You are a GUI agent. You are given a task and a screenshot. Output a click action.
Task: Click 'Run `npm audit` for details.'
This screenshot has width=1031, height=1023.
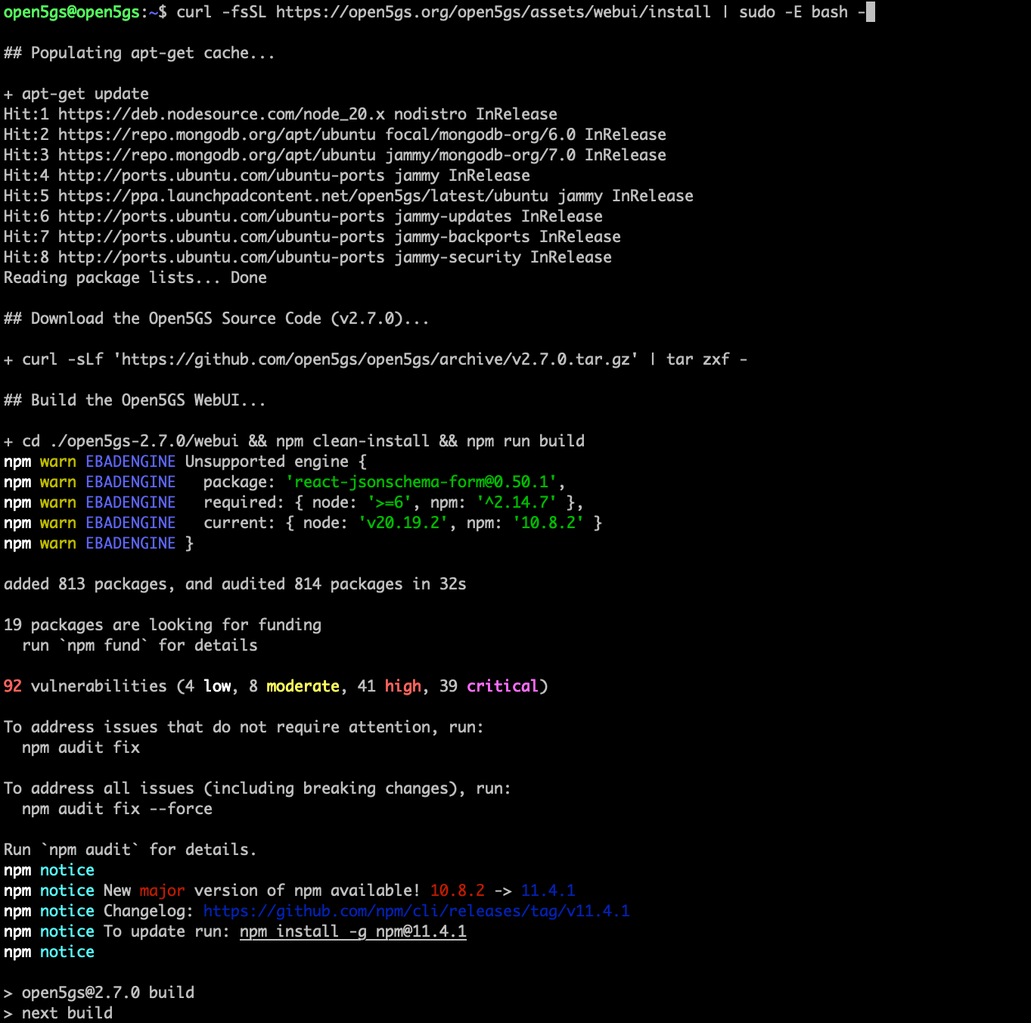(130, 850)
